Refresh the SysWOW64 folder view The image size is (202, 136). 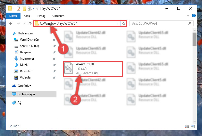point(123,23)
